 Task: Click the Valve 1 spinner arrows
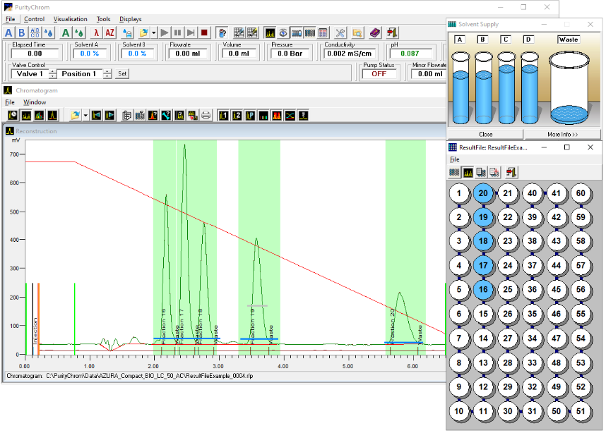click(x=52, y=74)
